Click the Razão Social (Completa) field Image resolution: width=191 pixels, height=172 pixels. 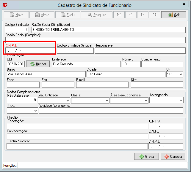[95, 40]
